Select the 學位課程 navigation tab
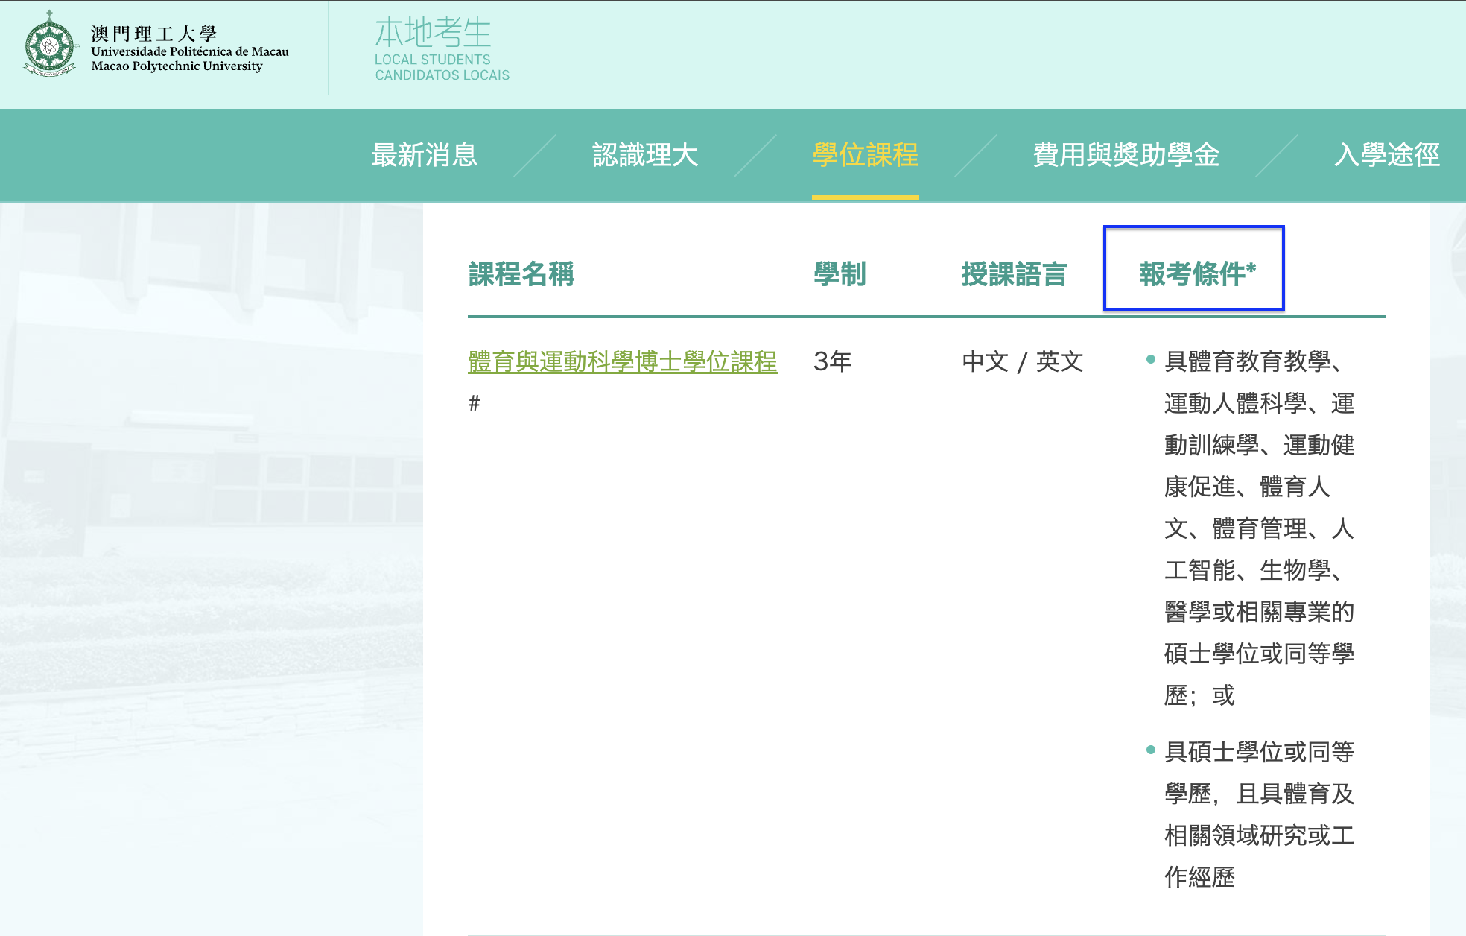 click(865, 155)
